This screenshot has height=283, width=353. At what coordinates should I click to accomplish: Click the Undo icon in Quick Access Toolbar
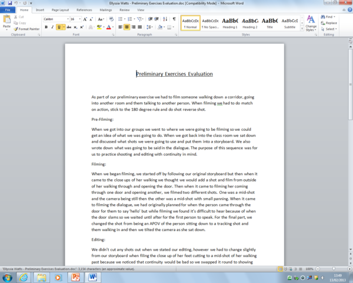(x=16, y=3)
